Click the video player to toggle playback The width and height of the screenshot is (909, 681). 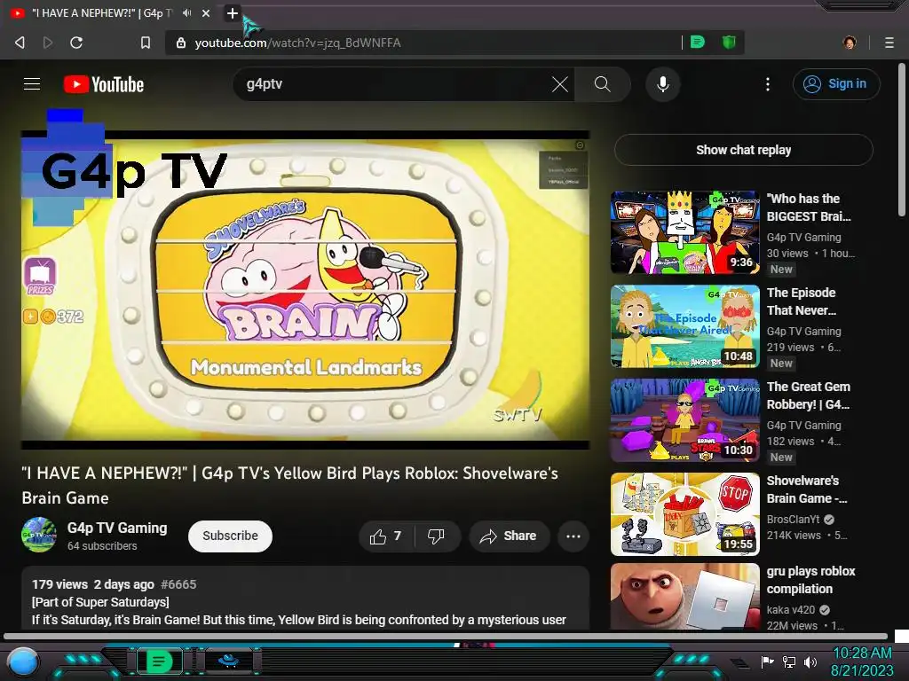(305, 290)
